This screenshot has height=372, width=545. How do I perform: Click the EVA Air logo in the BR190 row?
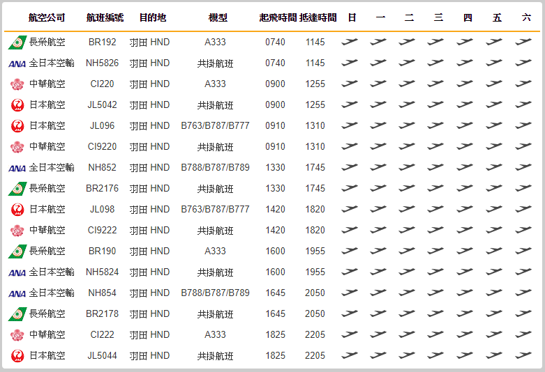click(x=17, y=251)
